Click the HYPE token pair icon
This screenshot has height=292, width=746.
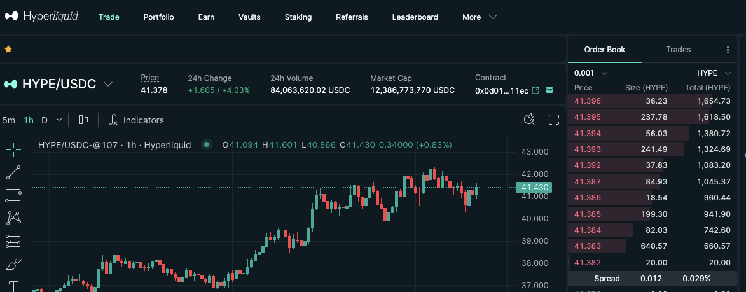[10, 84]
